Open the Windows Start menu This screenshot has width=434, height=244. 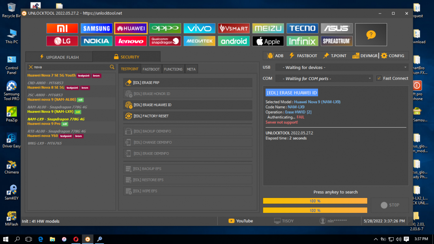click(6, 239)
